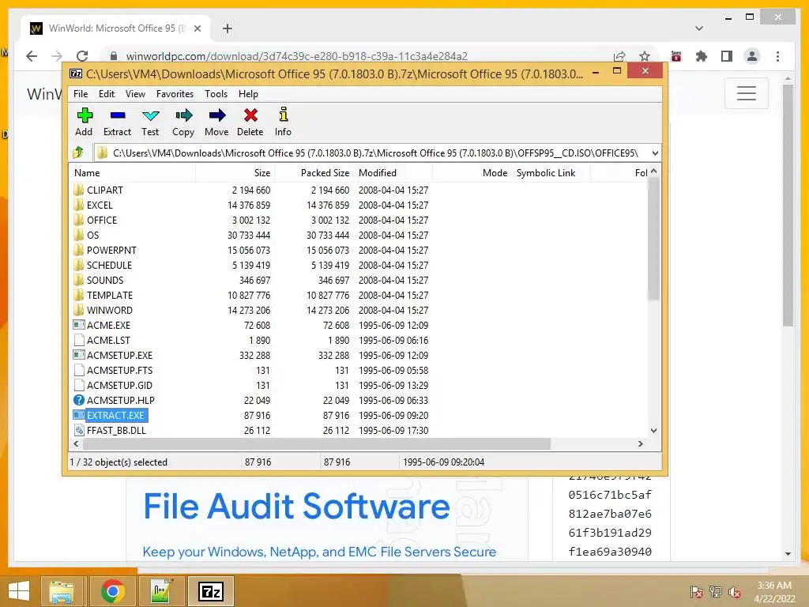Open 7-Zip from the taskbar

tap(211, 591)
